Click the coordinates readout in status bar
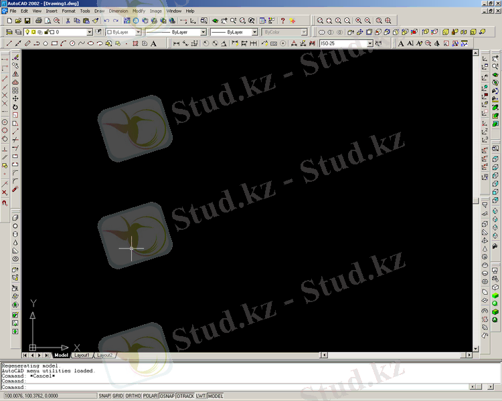The height and width of the screenshot is (401, 502). point(50,396)
